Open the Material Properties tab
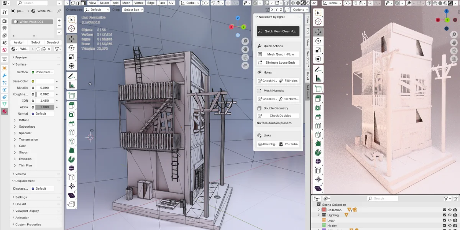The height and width of the screenshot is (230, 460). [x=4, y=112]
